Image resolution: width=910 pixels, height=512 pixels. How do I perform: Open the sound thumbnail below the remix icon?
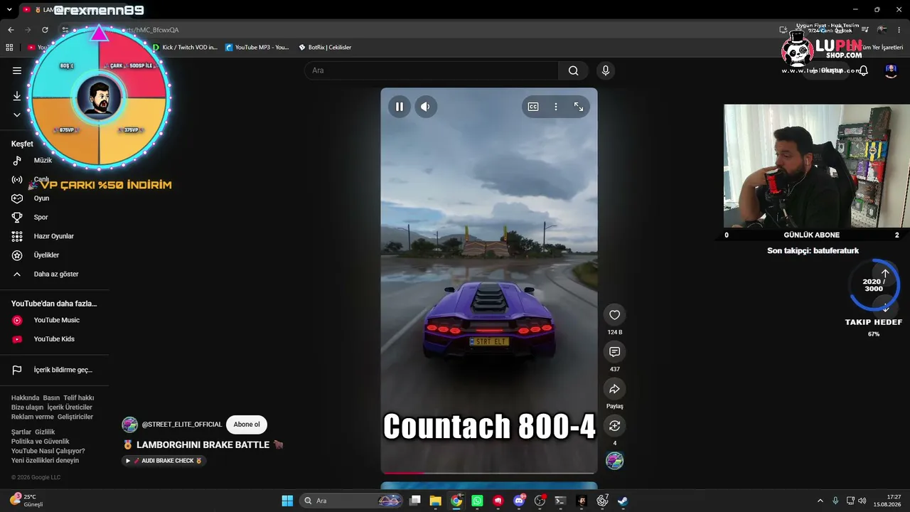(615, 461)
